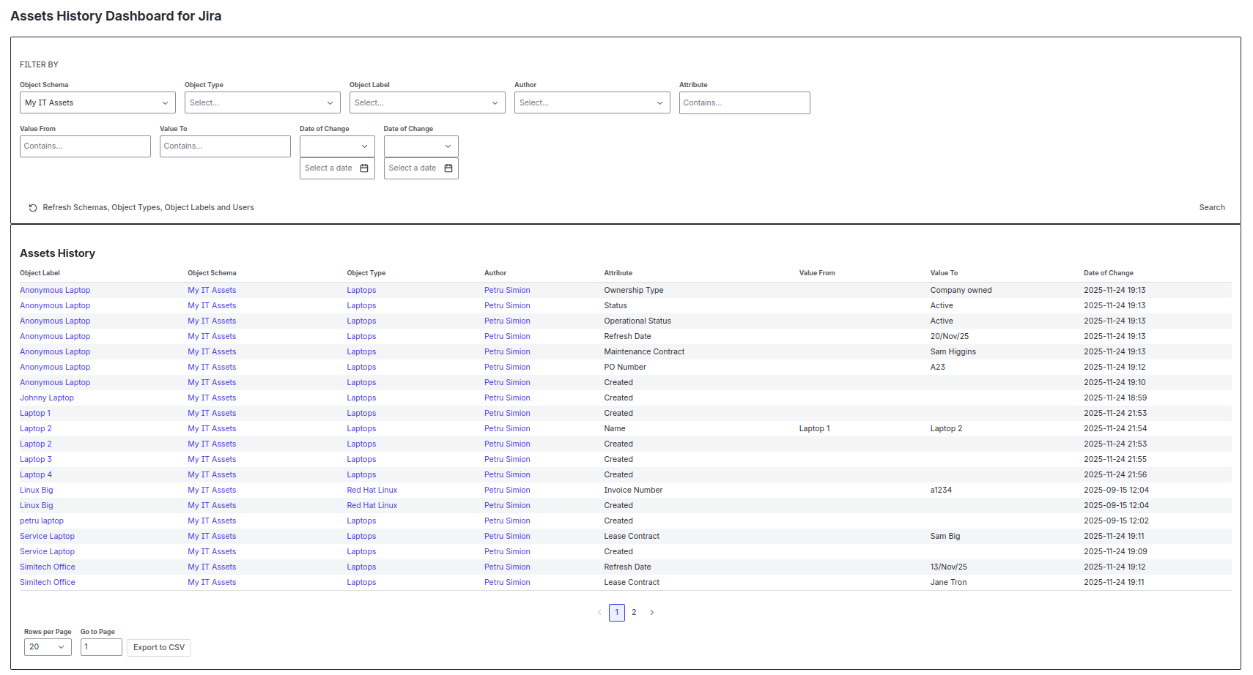Open the Date of Change operator dropdown

coord(336,146)
